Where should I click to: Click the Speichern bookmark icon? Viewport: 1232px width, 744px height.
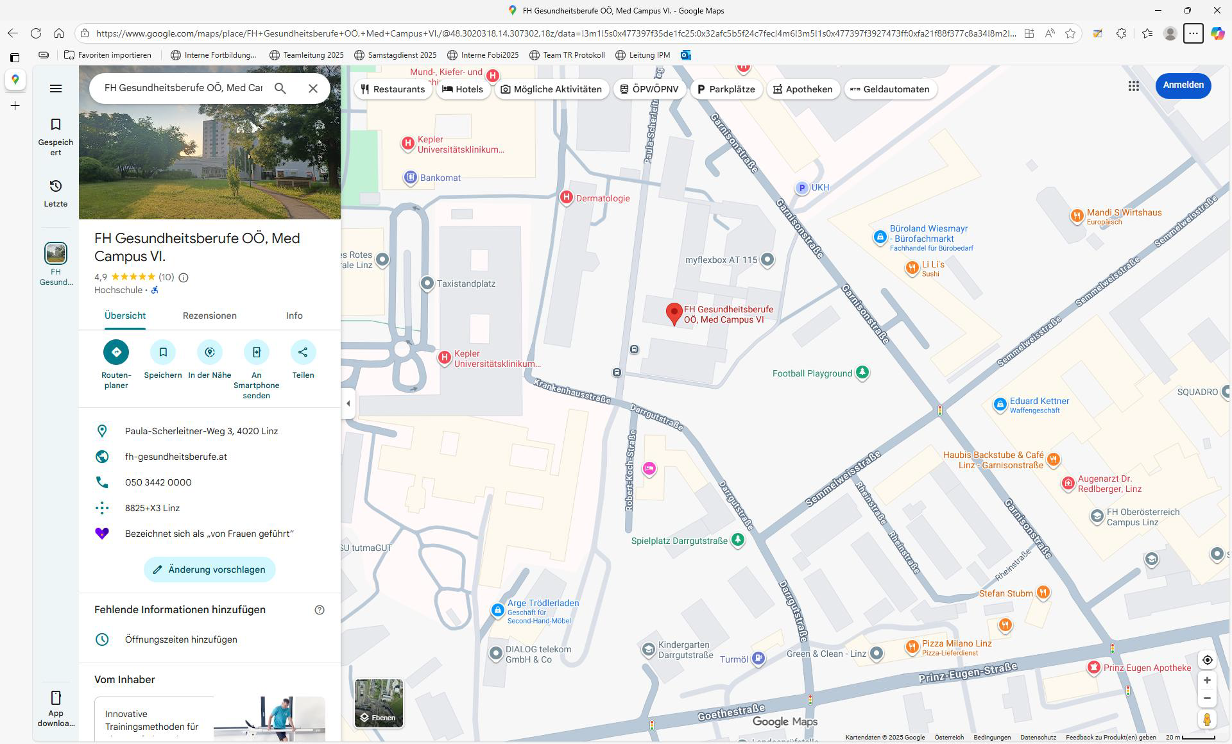tap(163, 352)
